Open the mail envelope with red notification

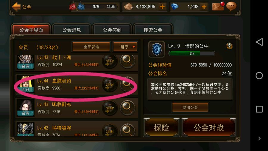click(218, 6)
